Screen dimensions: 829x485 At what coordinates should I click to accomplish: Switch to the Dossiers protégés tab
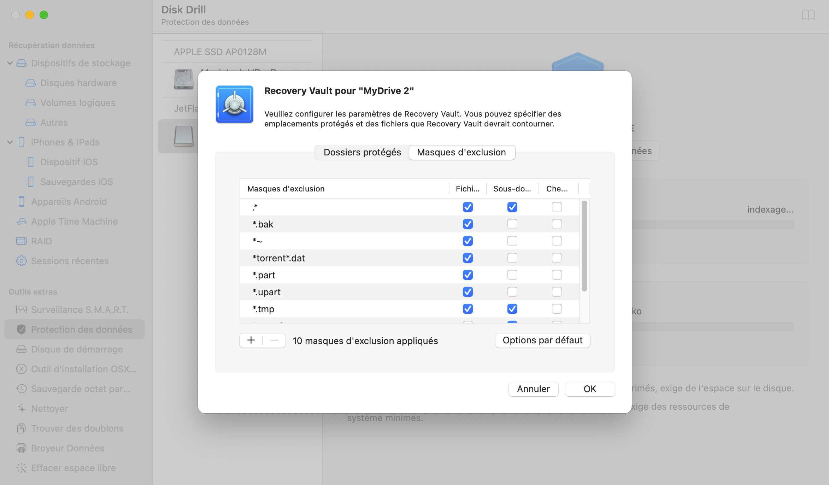pyautogui.click(x=362, y=152)
